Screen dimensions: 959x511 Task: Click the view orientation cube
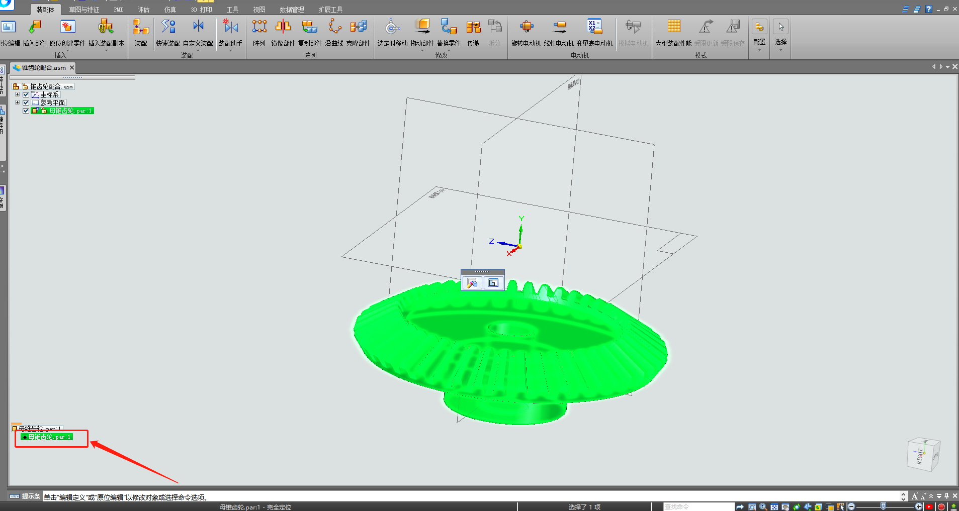coord(923,454)
